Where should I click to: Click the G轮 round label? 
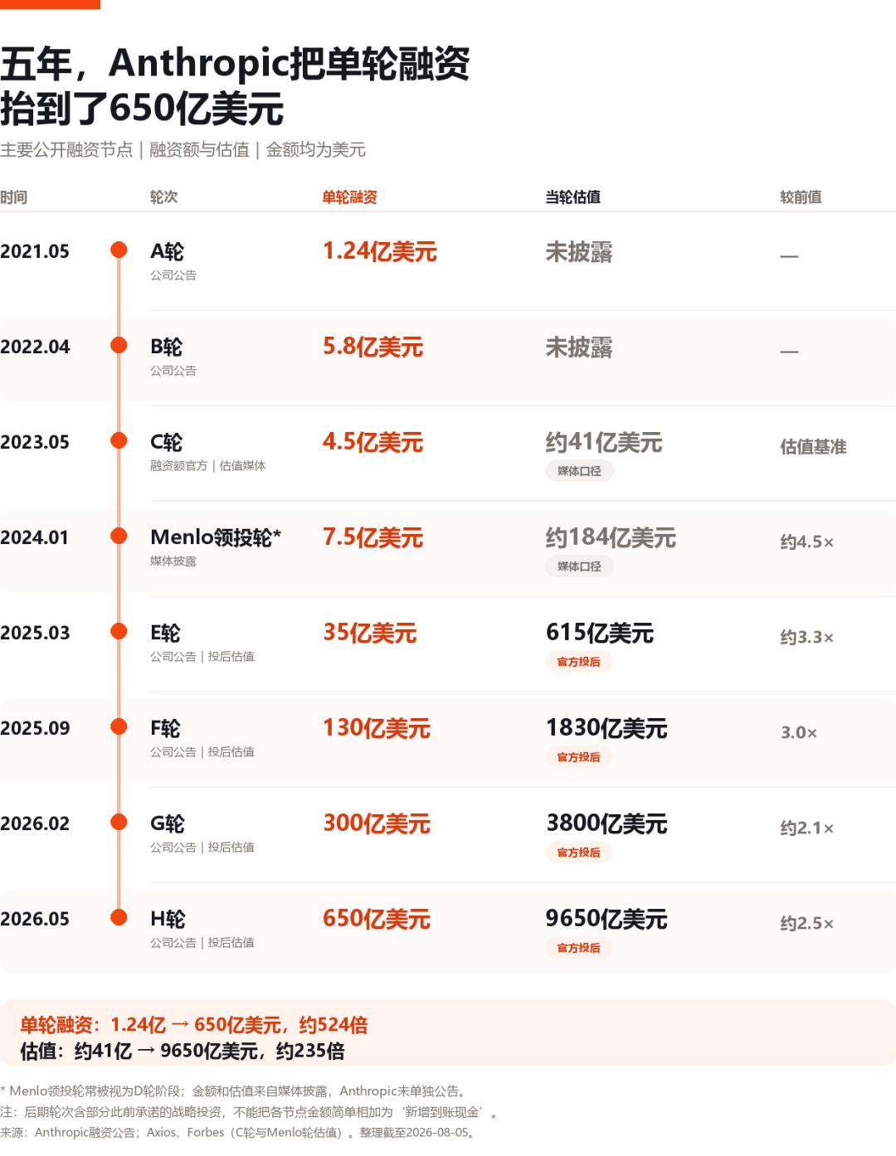[x=168, y=823]
